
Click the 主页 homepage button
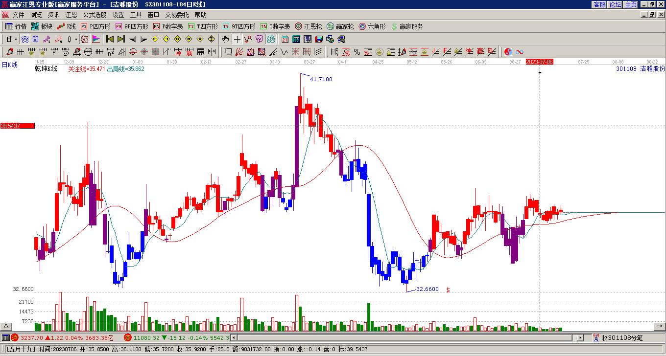[x=631, y=4]
